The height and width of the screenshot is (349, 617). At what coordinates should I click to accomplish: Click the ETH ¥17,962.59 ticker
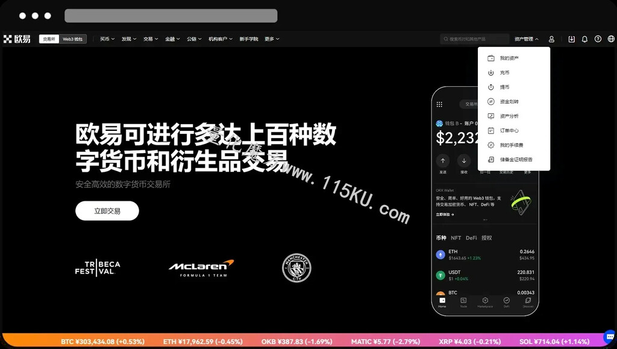click(x=203, y=342)
